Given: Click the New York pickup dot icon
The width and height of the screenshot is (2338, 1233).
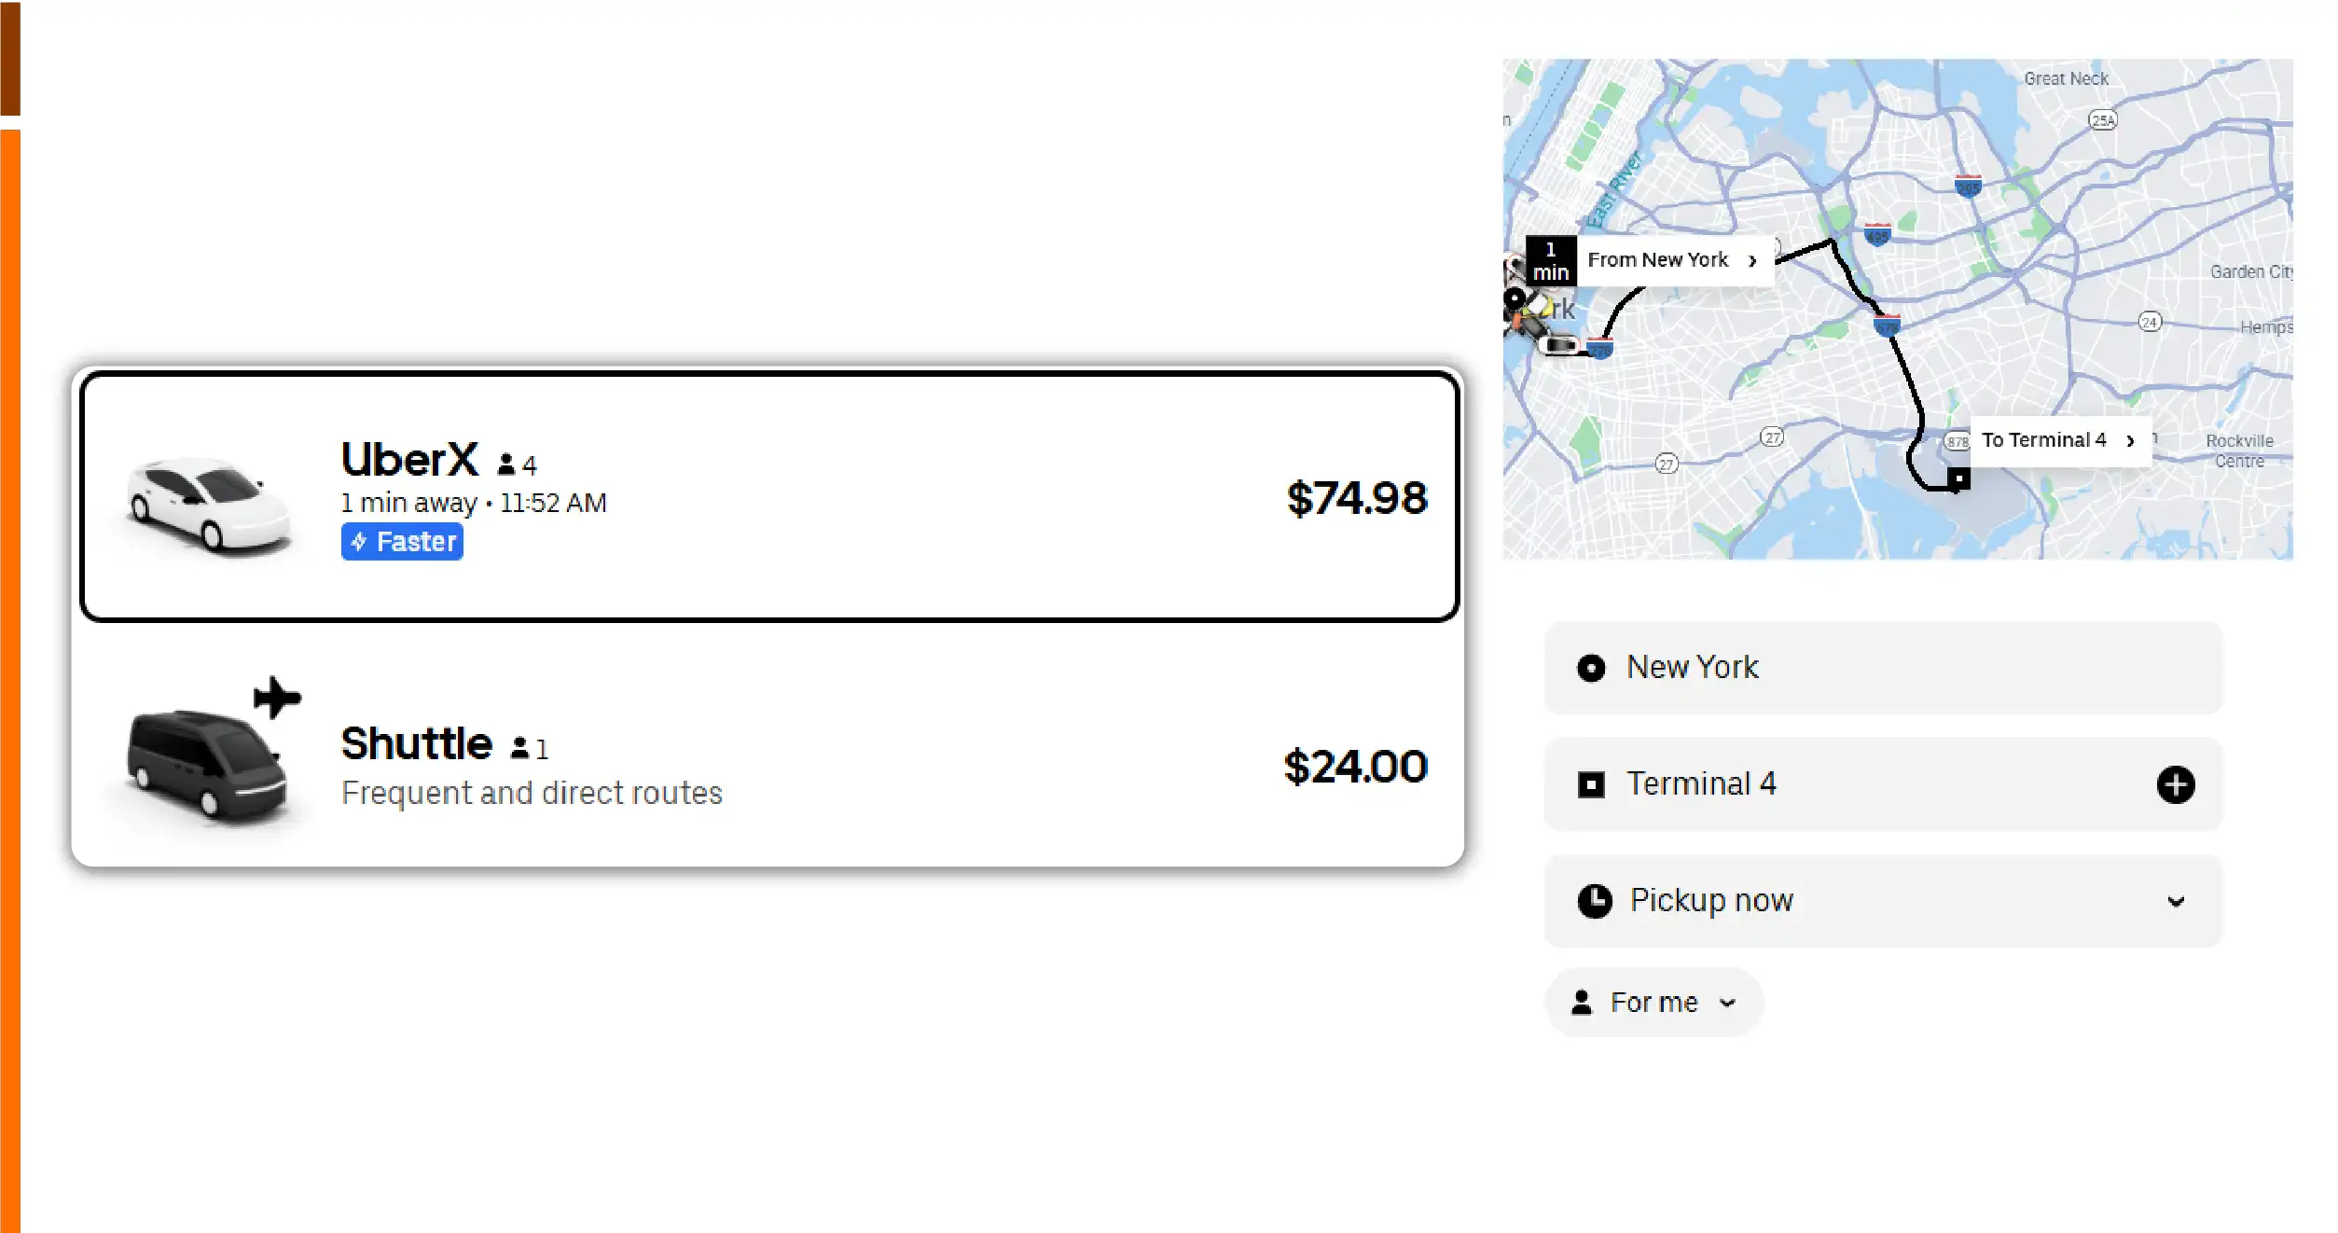Looking at the screenshot, I should (1591, 668).
